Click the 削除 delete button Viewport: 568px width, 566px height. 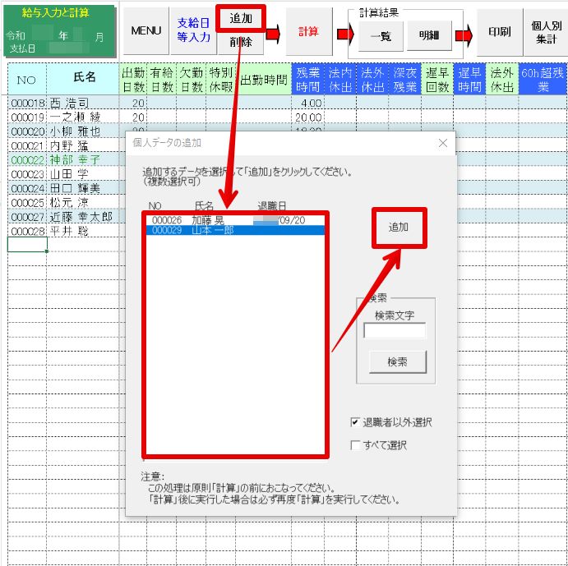click(x=241, y=43)
